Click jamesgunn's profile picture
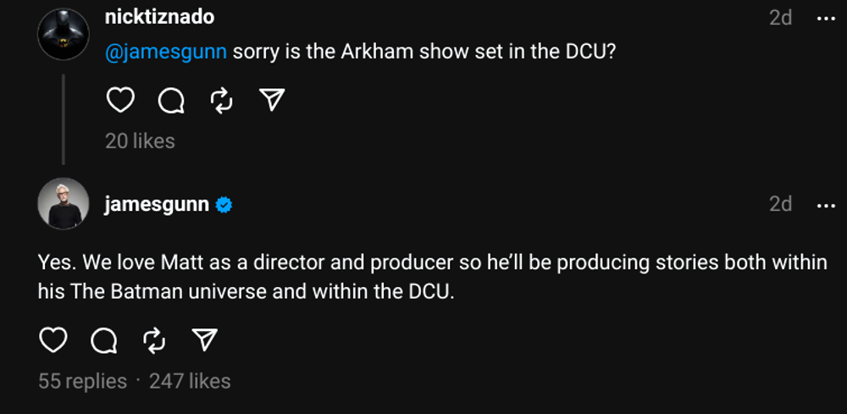 [x=64, y=204]
